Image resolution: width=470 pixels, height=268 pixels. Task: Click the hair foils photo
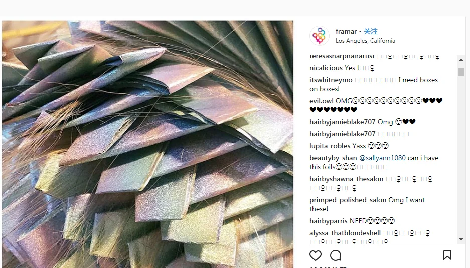pyautogui.click(x=147, y=144)
